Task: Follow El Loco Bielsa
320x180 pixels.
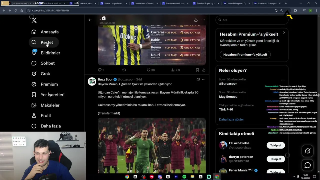Action: tap(276, 145)
